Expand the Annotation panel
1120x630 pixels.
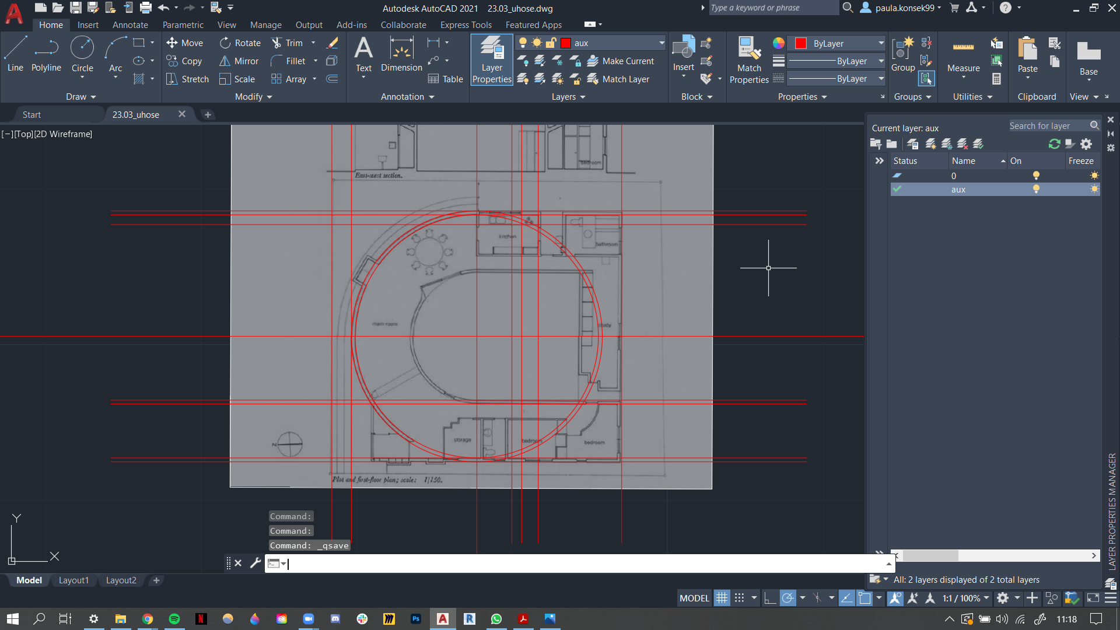[408, 97]
